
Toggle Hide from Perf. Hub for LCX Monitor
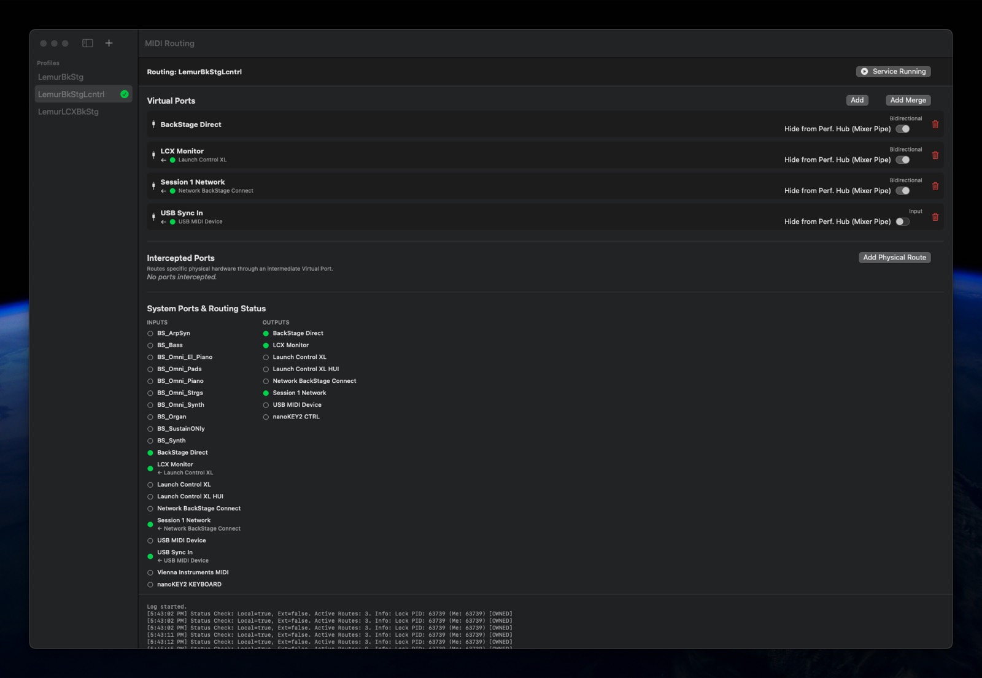point(902,160)
